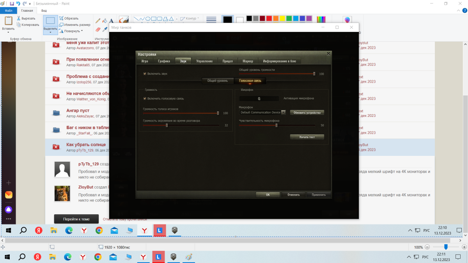Open the Контур outline dropdown in Paint

click(189, 18)
